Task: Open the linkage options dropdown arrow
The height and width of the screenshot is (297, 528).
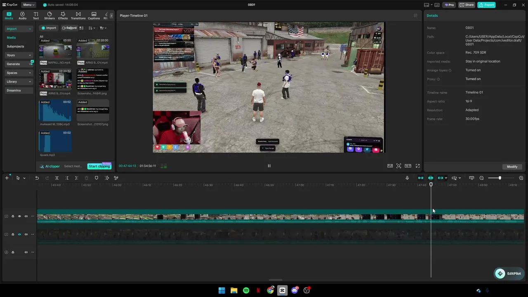Action: 446,178
